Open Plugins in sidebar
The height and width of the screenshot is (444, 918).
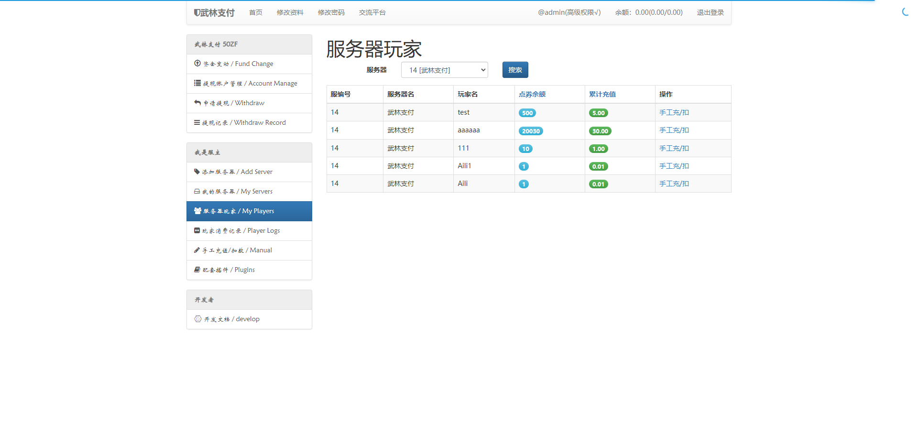[x=249, y=270]
